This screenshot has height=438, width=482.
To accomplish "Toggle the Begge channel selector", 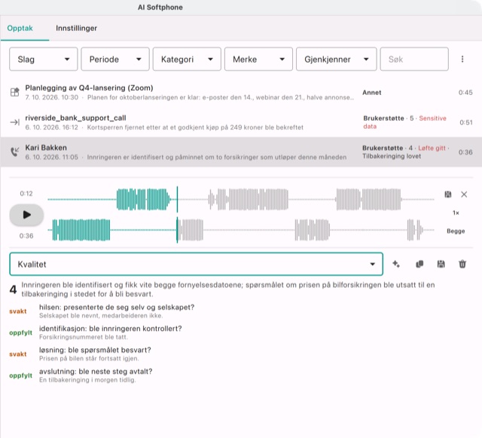I will pyautogui.click(x=456, y=231).
